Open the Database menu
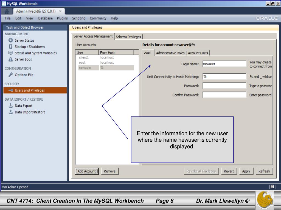 pyautogui.click(x=45, y=18)
